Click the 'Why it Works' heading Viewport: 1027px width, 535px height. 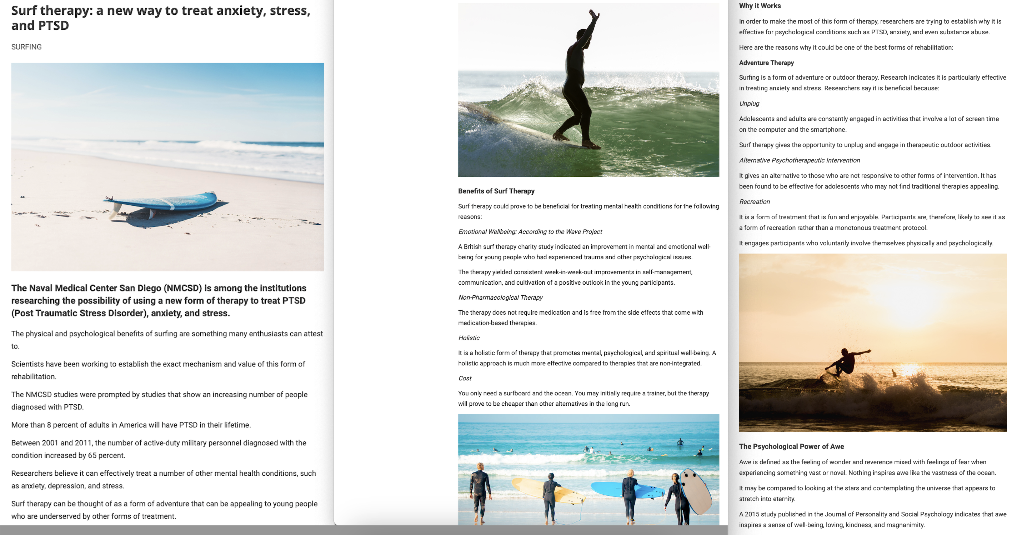click(x=760, y=6)
